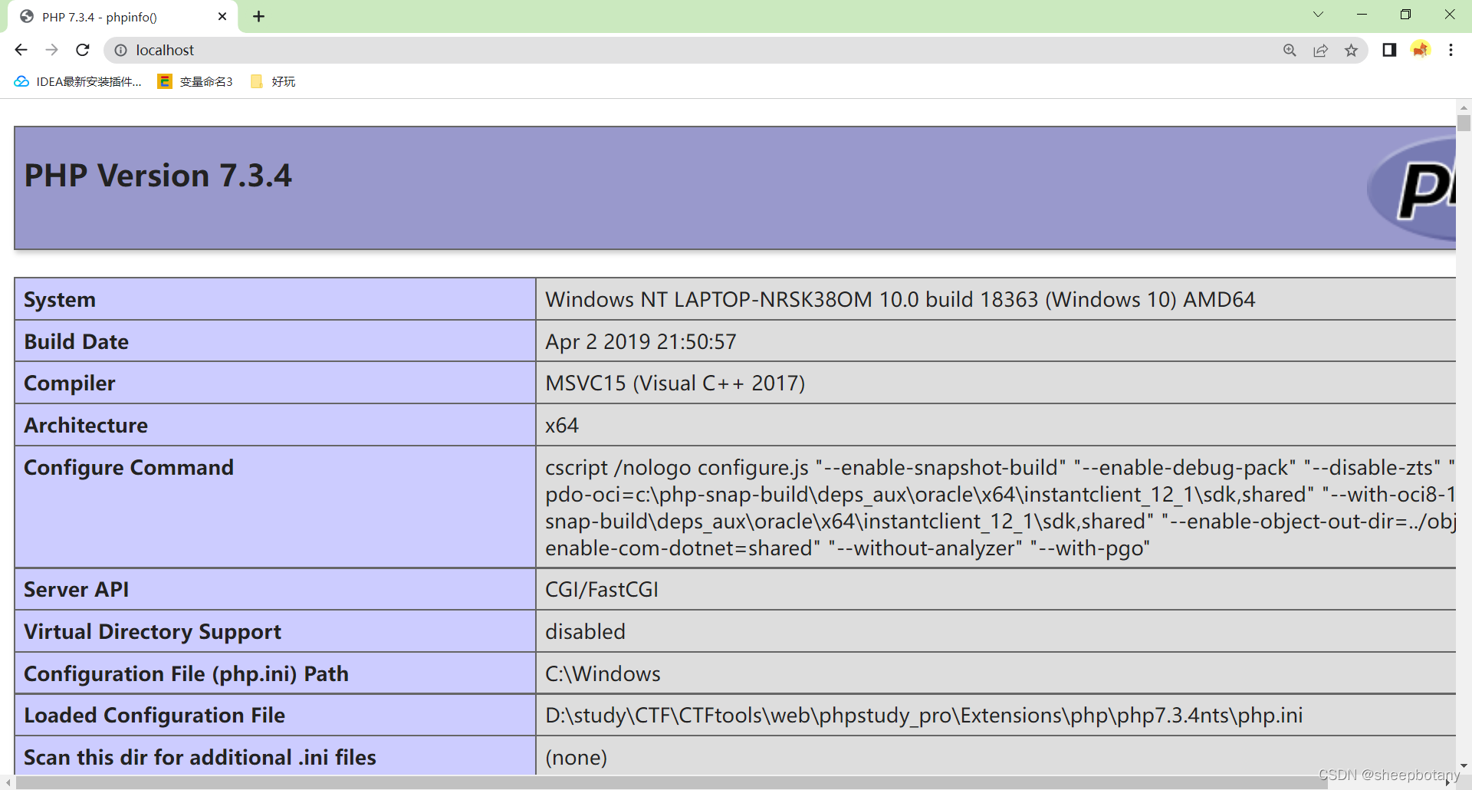Click the horizontal scrollbar track
1472x790 pixels.
click(x=728, y=782)
